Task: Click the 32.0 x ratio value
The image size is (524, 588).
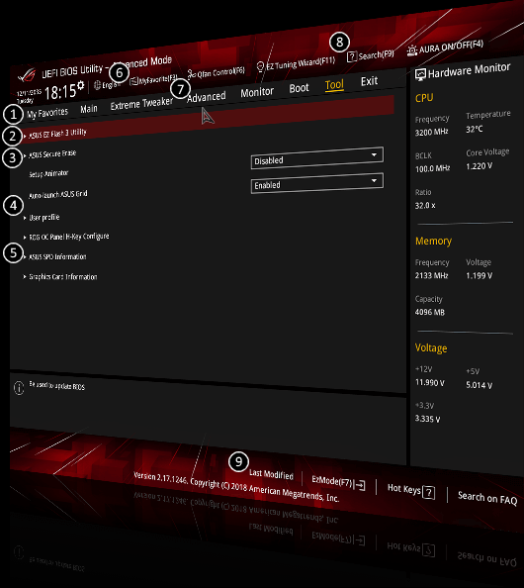Action: [x=425, y=206]
